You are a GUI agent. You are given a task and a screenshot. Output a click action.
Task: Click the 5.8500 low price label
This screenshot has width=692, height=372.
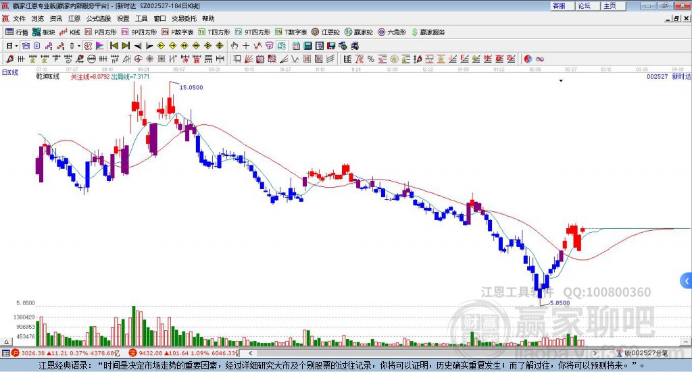[x=560, y=303]
